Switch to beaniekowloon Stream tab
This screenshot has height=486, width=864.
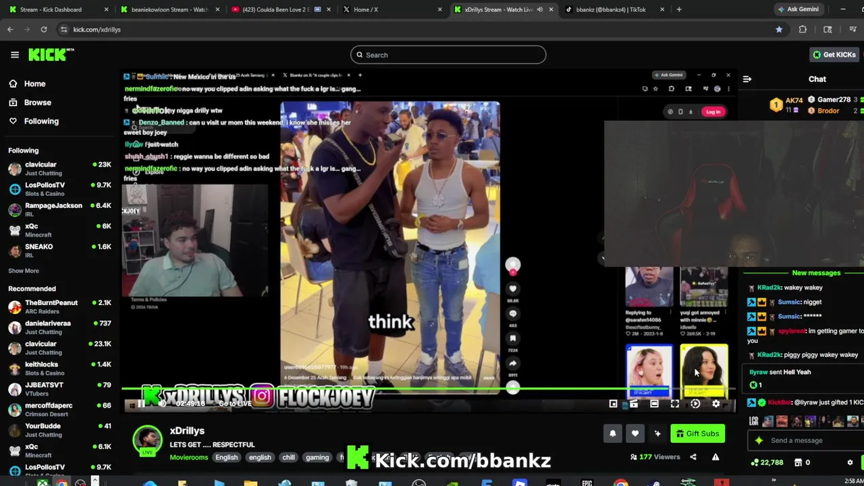[x=170, y=9]
